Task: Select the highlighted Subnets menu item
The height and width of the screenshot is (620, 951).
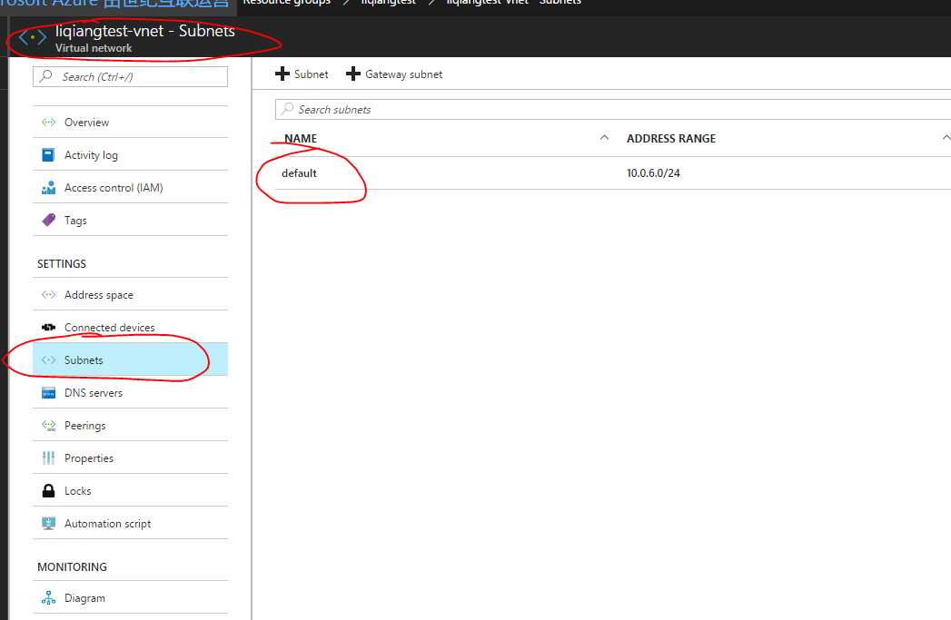Action: tap(131, 360)
